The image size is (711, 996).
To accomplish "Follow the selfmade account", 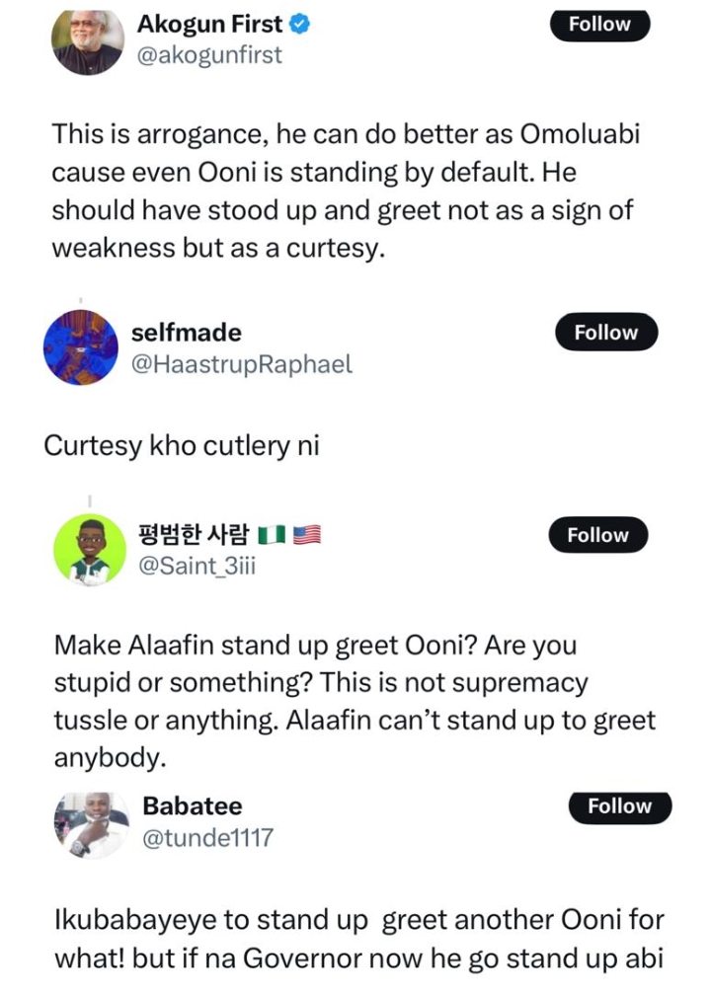I will [x=605, y=333].
